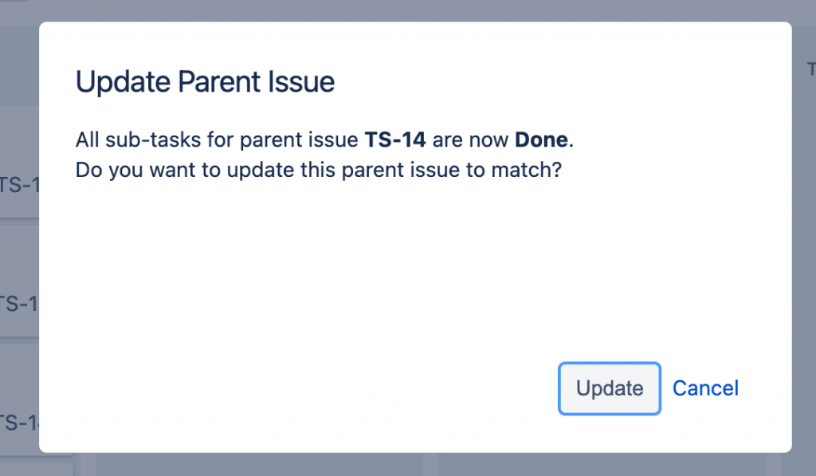This screenshot has height=476, width=816.
Task: Click the partial "T" label at right edge
Action: [810, 69]
